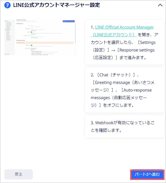Collapse the LINE公式アカウントマネージャー設定 section

[x=160, y=5]
